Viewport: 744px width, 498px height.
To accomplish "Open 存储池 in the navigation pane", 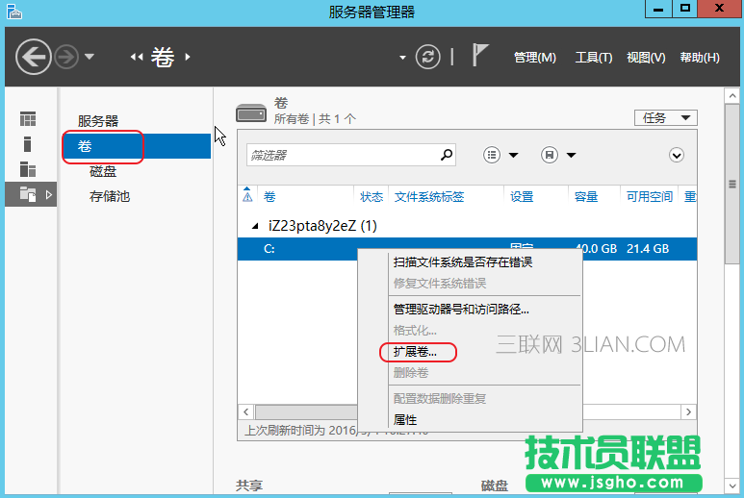I will pyautogui.click(x=109, y=196).
